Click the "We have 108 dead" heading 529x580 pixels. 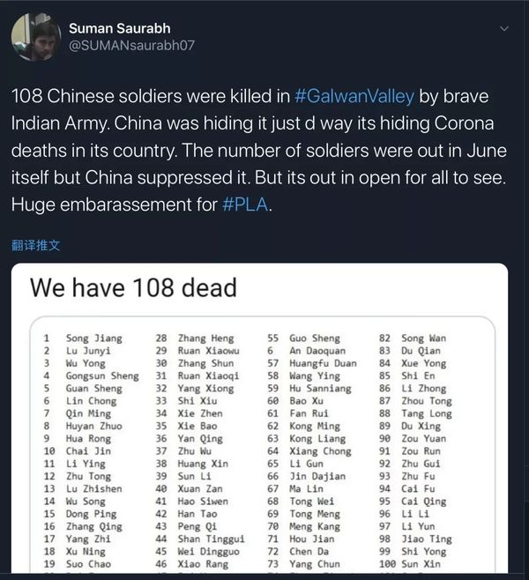[133, 287]
